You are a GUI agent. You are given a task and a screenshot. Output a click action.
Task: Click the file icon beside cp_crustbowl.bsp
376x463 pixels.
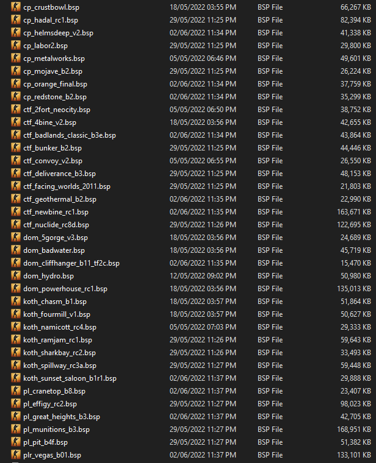pos(16,7)
